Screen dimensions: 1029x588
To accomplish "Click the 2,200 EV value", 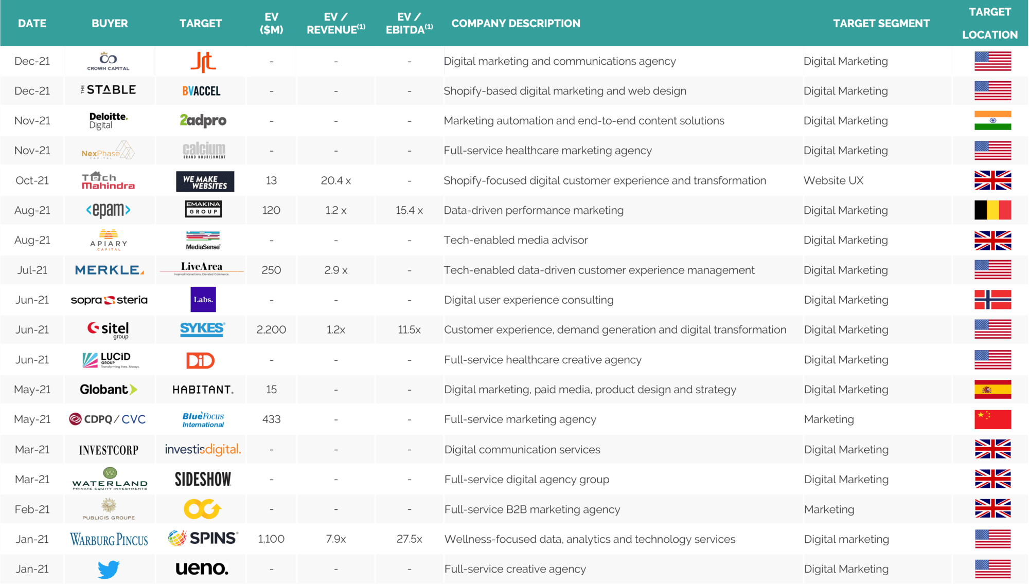I will [x=271, y=329].
